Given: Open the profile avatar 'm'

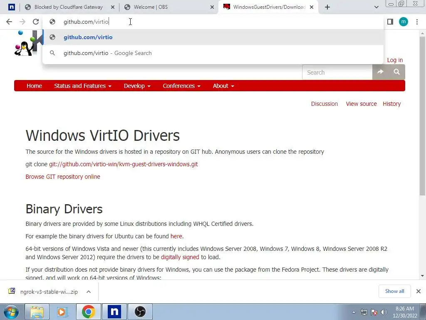Looking at the screenshot, I should [404, 22].
